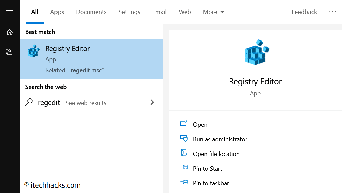Click the notebook icon in left sidebar
This screenshot has height=193, width=342.
[x=10, y=52]
